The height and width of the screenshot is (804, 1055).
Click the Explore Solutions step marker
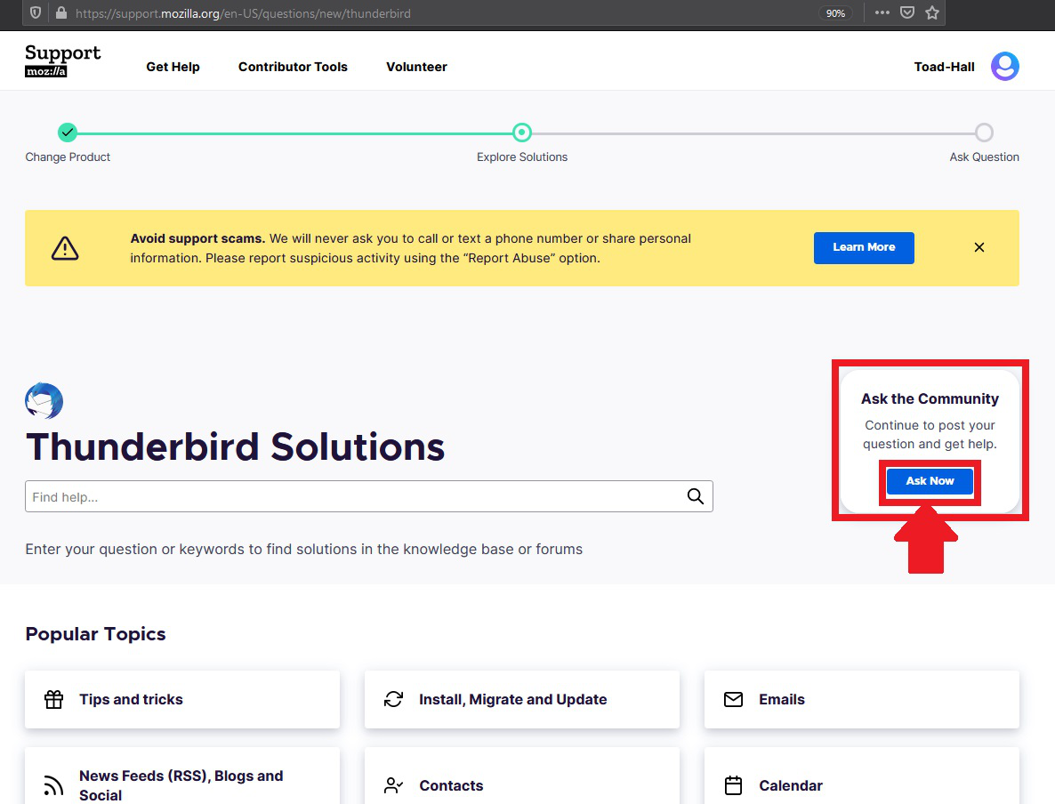click(x=521, y=133)
